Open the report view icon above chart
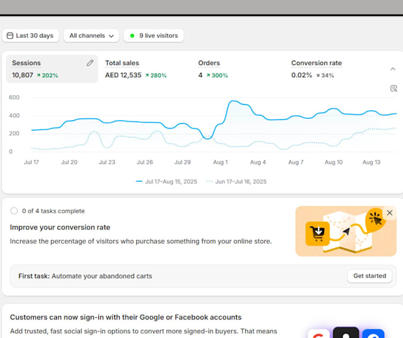The height and width of the screenshot is (338, 403). 394,88
